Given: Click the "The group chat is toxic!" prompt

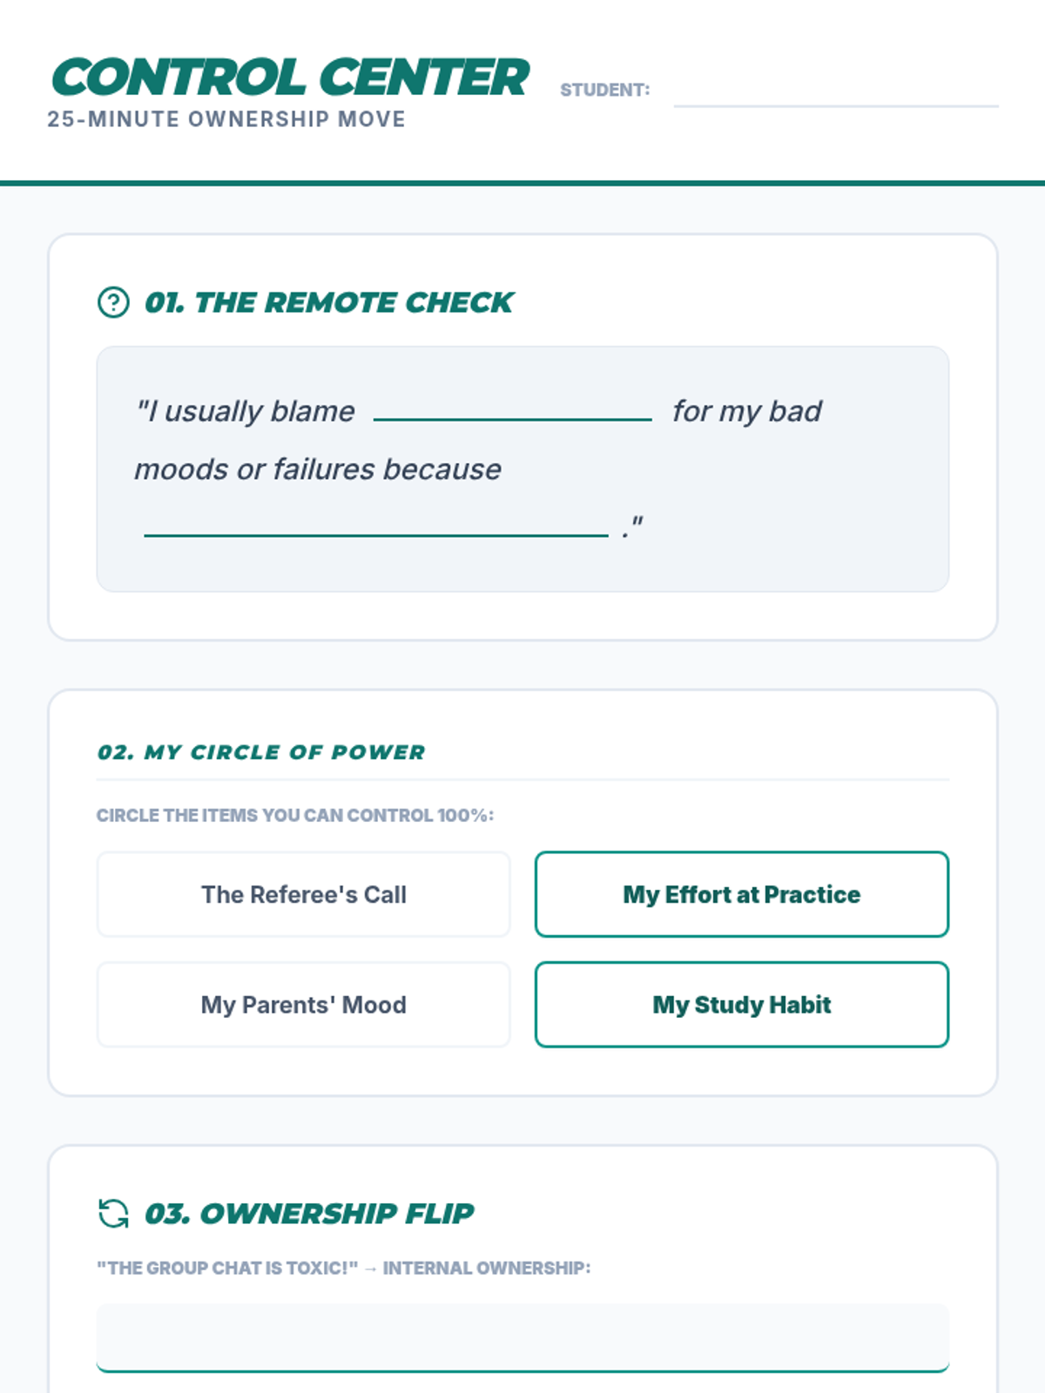Looking at the screenshot, I should click(227, 1269).
